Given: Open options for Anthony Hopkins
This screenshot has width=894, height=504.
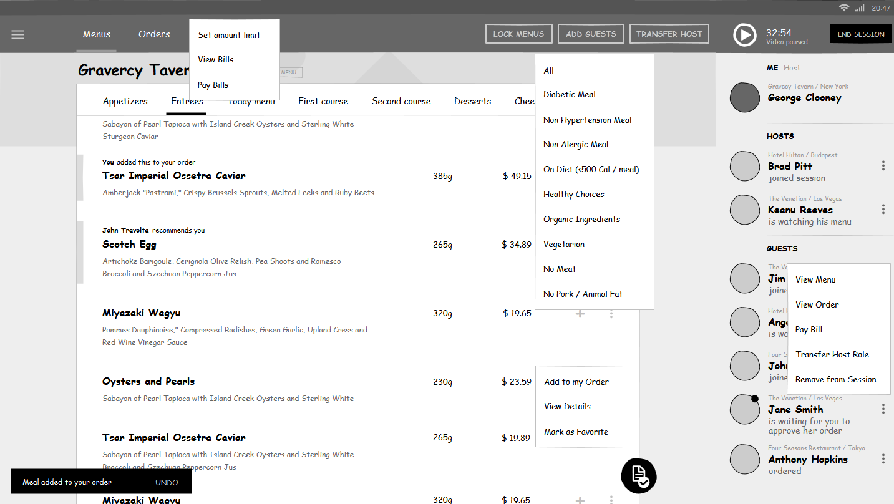Looking at the screenshot, I should [883, 458].
